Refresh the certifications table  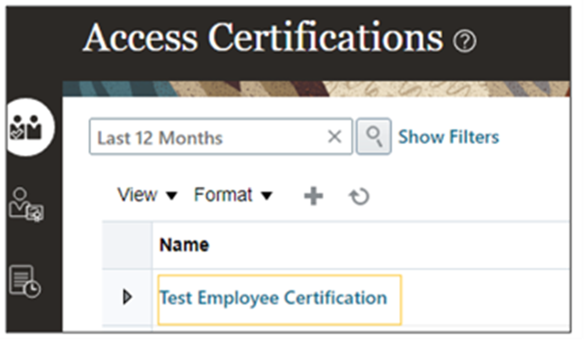pyautogui.click(x=359, y=197)
